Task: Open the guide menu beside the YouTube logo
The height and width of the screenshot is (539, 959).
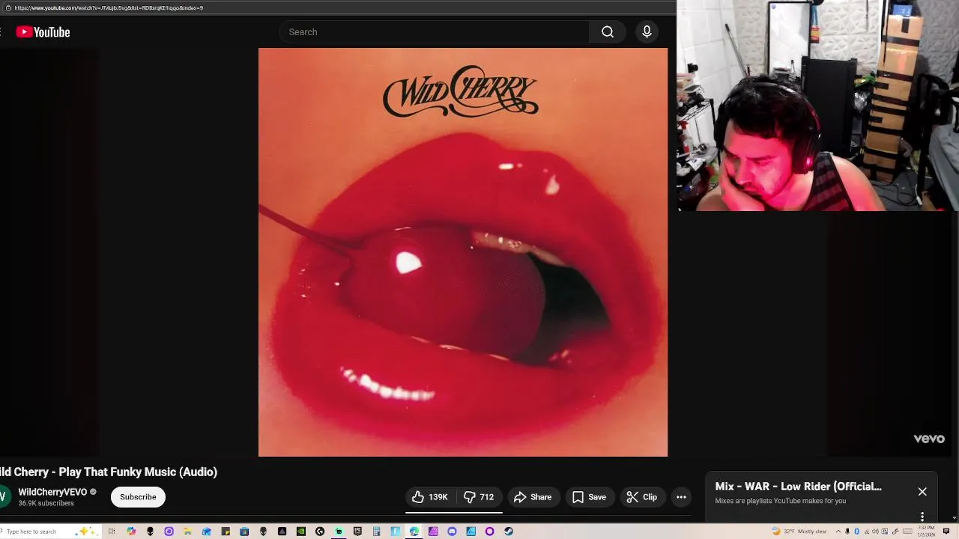Action: [1, 32]
